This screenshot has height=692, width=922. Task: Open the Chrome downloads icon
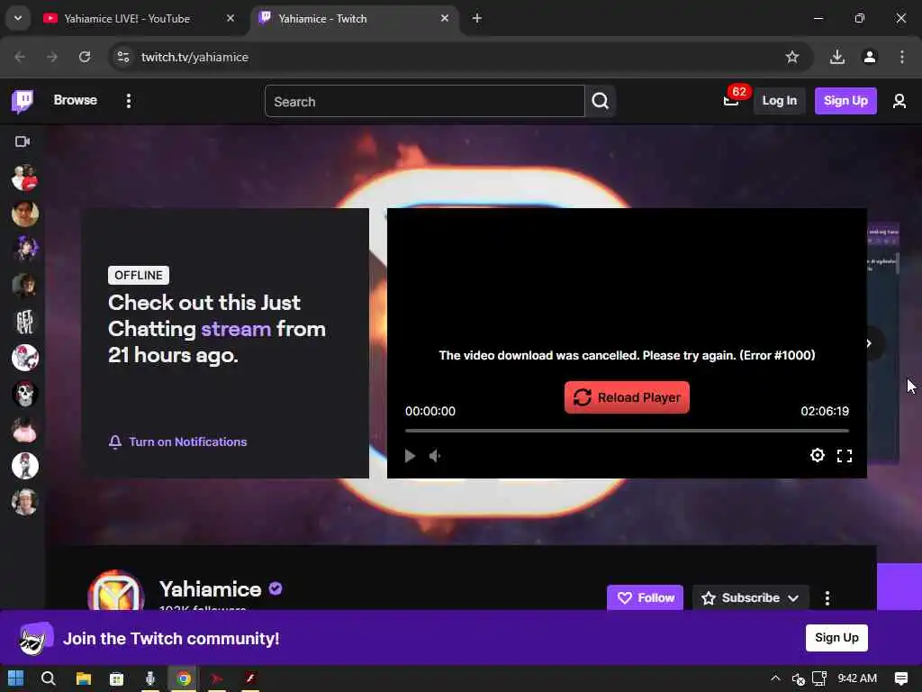837,57
